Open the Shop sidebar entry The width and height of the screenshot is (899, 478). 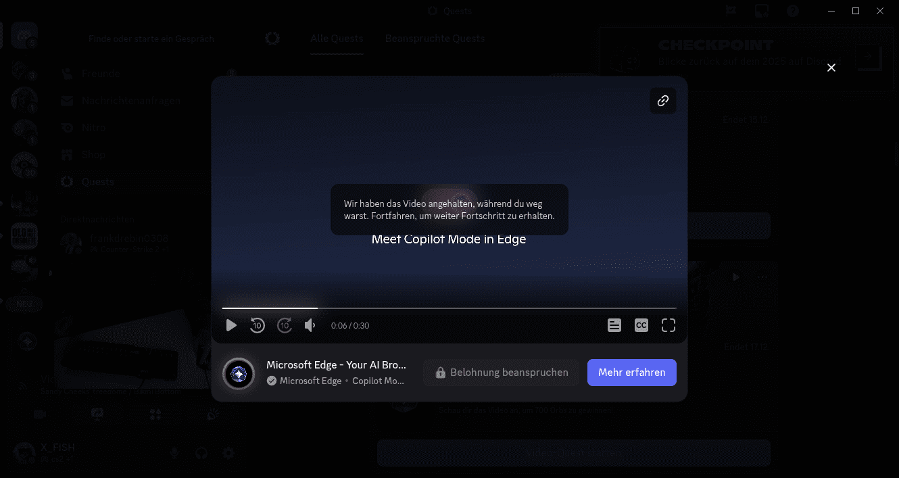(x=147, y=155)
